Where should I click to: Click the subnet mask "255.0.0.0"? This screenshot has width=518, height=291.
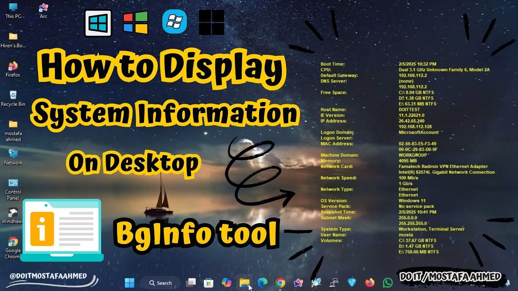(408, 217)
